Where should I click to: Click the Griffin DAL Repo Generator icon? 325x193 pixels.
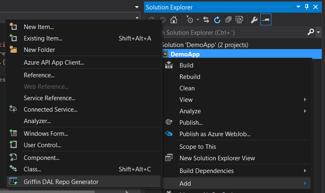pos(13,181)
